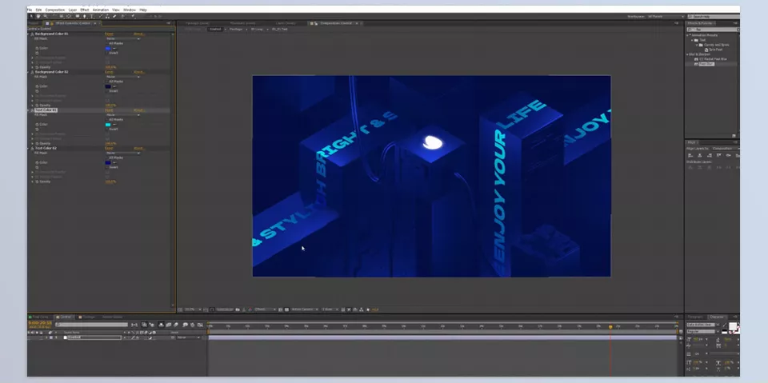Click the align horizontal center icon in Align panel
The width and height of the screenshot is (768, 383).
tap(700, 155)
